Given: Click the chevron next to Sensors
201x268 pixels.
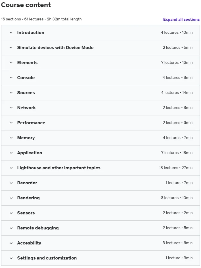Looking at the screenshot, I should 11,213.
